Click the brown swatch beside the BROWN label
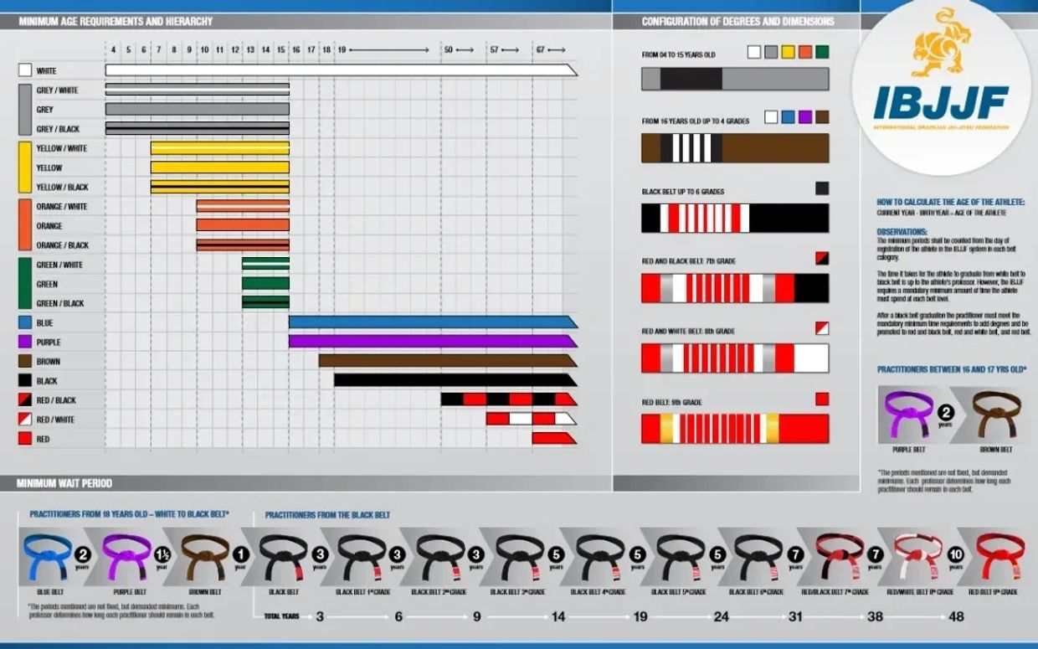This screenshot has width=1038, height=649. [25, 362]
